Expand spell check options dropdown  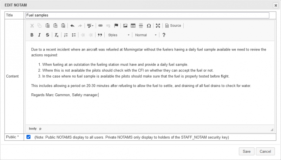point(93,26)
